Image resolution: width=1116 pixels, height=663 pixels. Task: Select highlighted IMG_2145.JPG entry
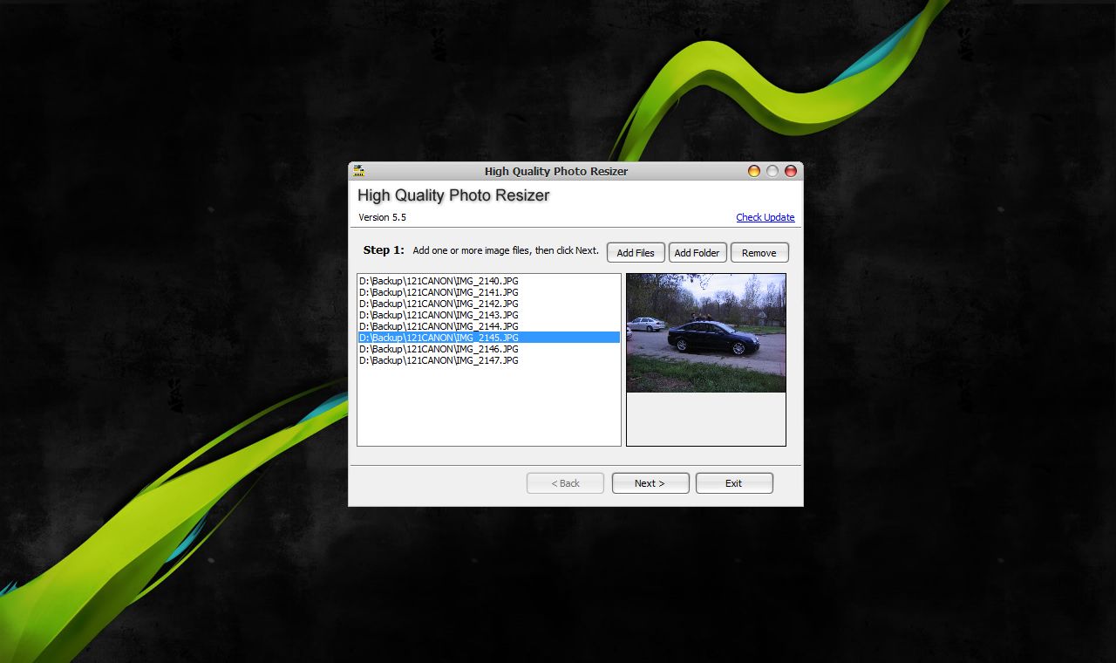(489, 338)
